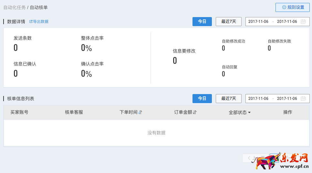The width and height of the screenshot is (312, 173).
Task: Select 今日 in the 数据详情 section
Action: (x=202, y=22)
